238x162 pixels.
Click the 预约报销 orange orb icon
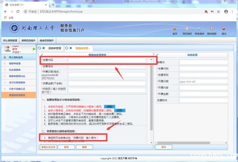[212, 29]
